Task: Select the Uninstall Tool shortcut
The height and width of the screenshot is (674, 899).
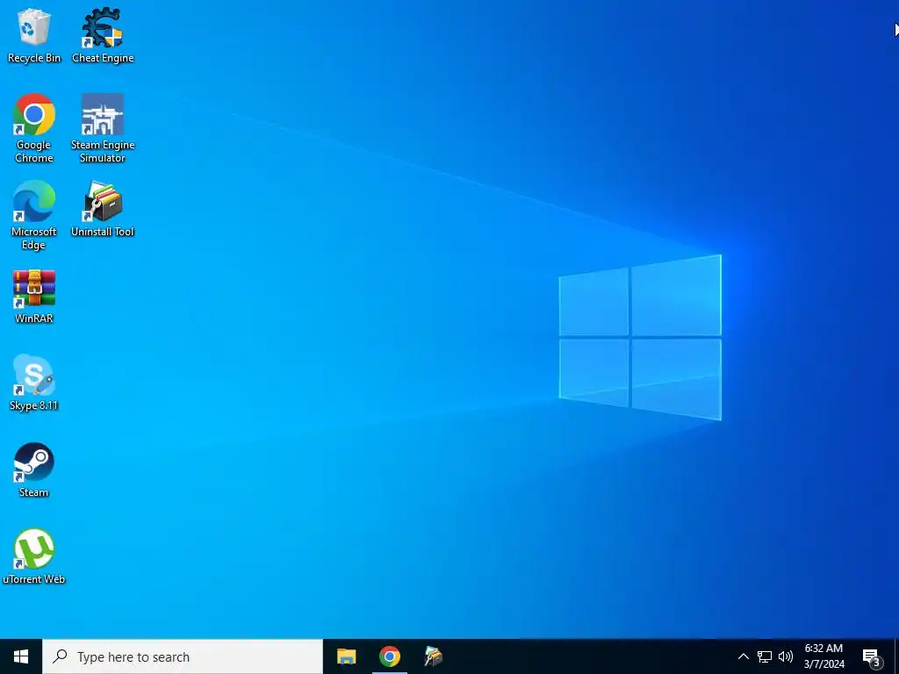Action: pos(103,209)
